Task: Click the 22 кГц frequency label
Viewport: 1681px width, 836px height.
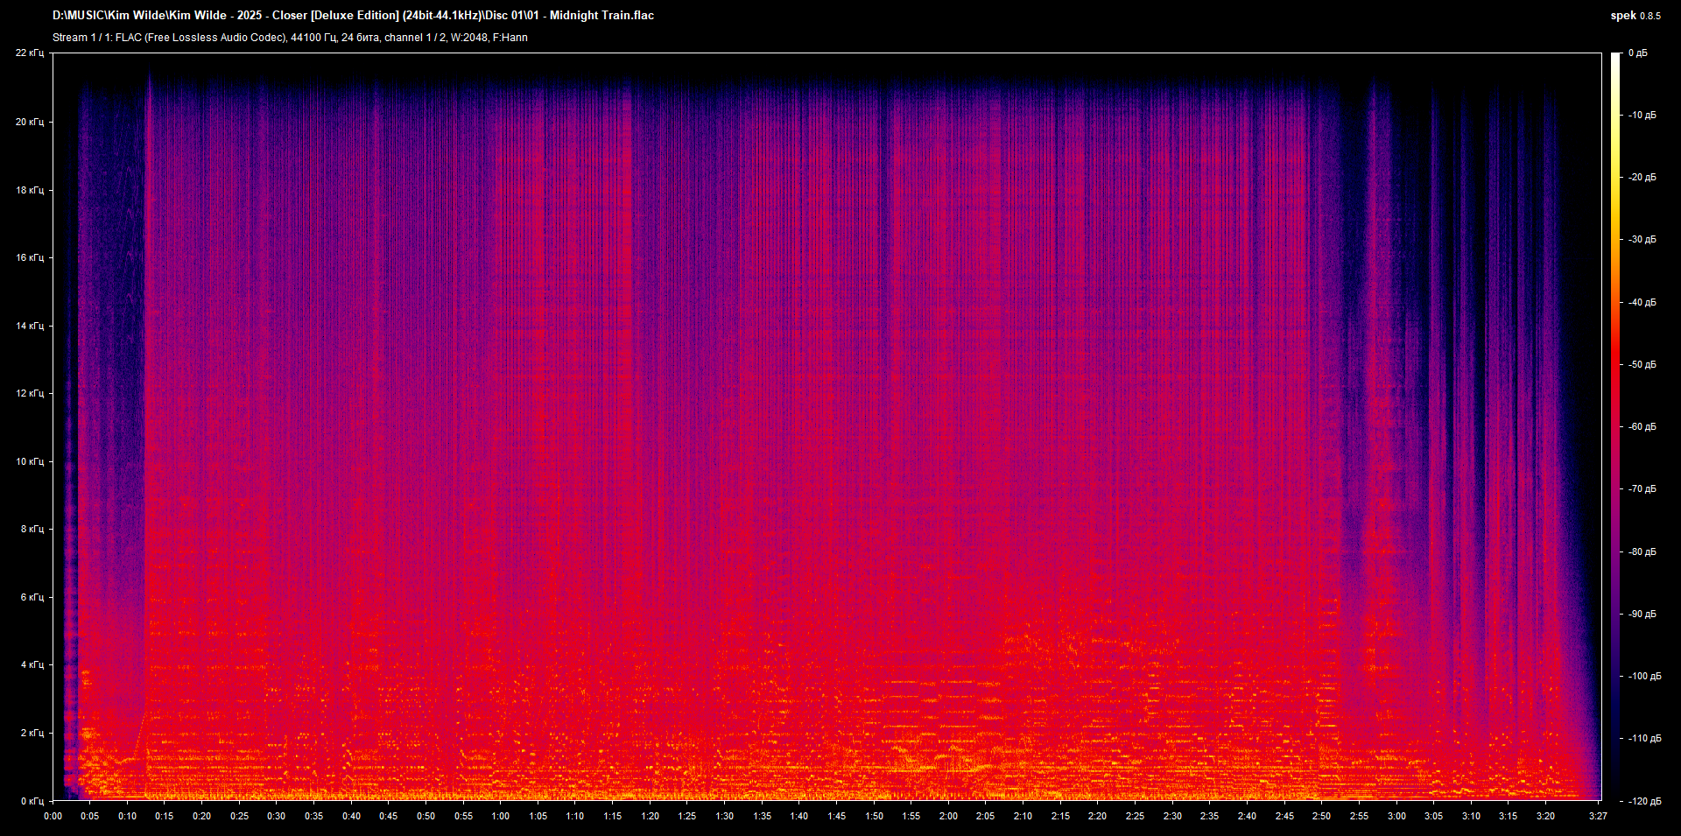Action: pyautogui.click(x=30, y=53)
